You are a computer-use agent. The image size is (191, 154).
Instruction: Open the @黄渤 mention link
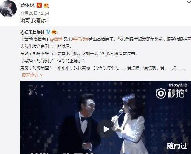tap(56, 39)
